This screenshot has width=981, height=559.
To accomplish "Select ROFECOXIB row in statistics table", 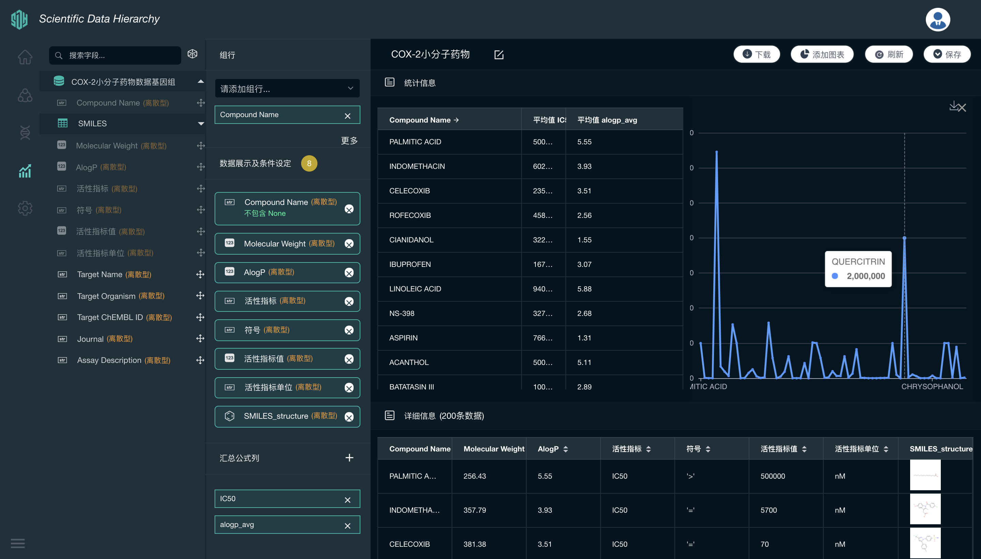I will [x=530, y=215].
